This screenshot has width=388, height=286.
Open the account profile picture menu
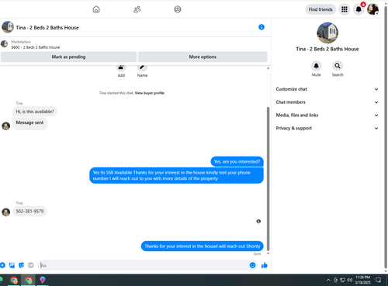(x=372, y=9)
